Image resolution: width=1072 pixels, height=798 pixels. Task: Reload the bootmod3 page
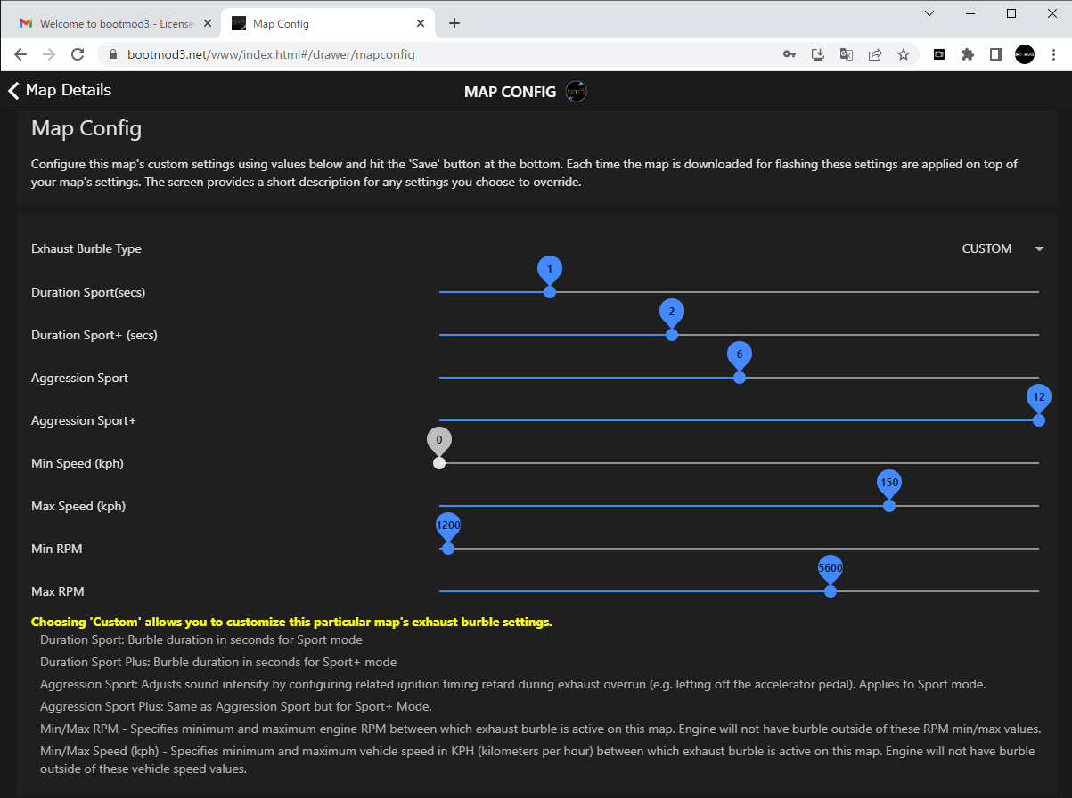78,54
